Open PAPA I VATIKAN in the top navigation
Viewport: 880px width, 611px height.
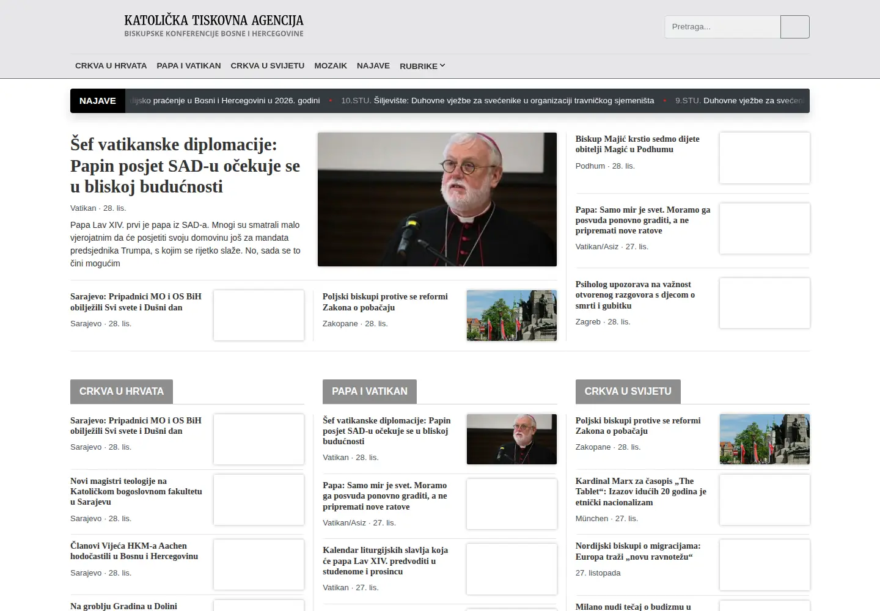pos(189,65)
